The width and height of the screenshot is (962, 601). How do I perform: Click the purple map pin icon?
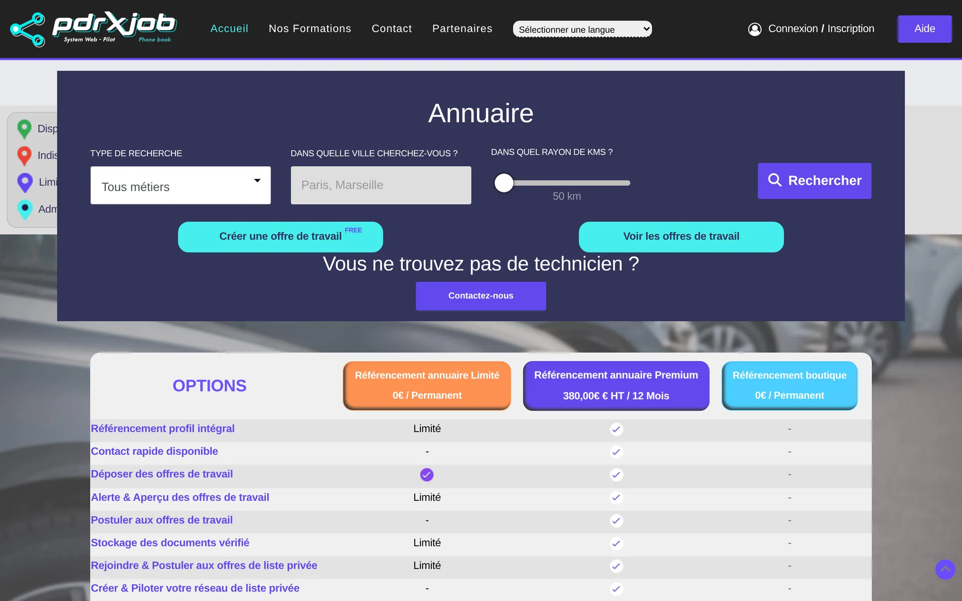[25, 182]
